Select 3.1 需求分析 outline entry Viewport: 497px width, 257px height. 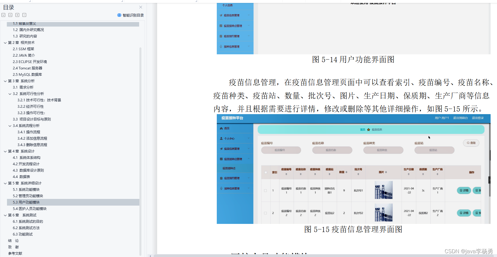click(x=23, y=87)
